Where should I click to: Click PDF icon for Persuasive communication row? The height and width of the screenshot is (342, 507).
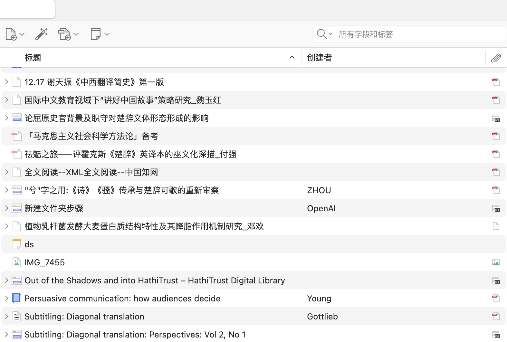pos(496,299)
